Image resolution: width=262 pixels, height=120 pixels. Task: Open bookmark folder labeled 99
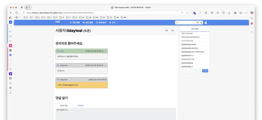(x=123, y=17)
